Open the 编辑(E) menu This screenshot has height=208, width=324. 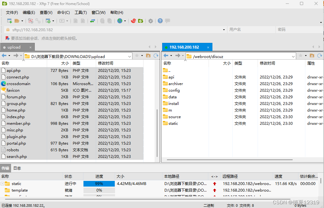pos(29,13)
